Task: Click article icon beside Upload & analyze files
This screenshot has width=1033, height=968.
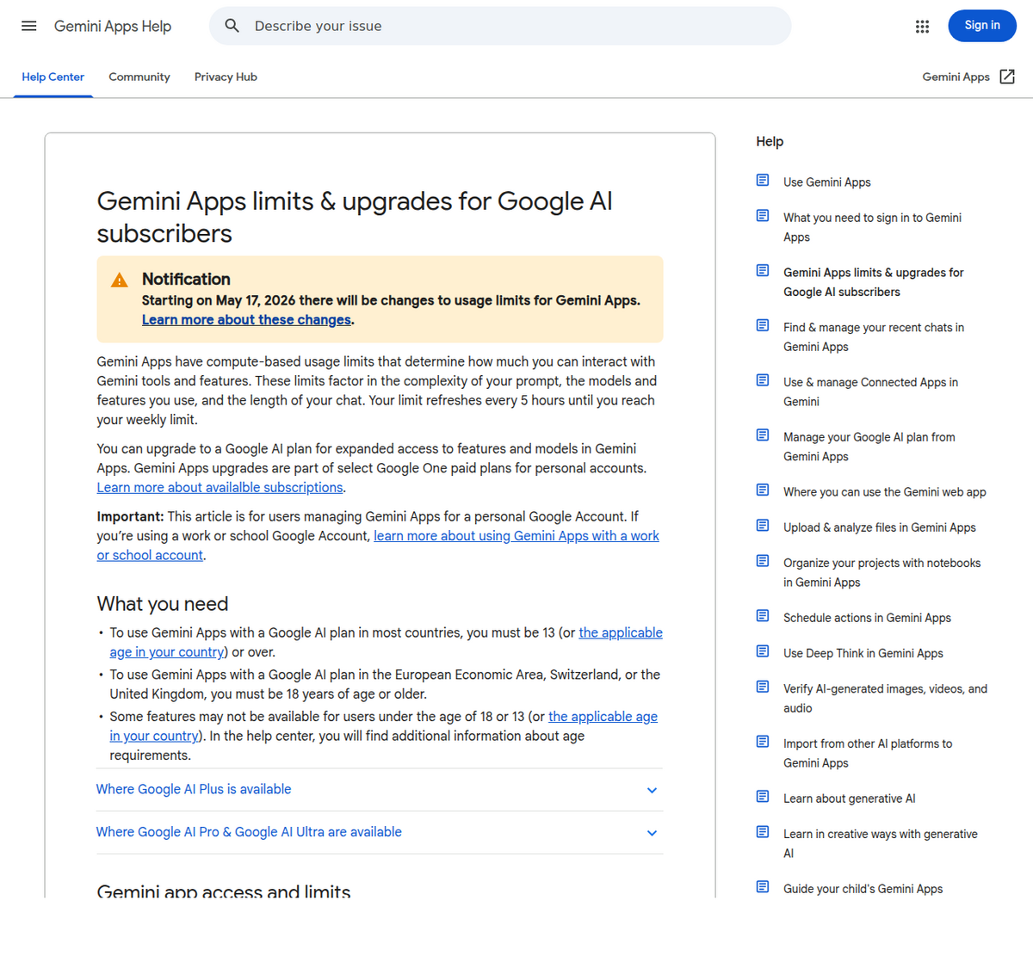Action: (763, 526)
